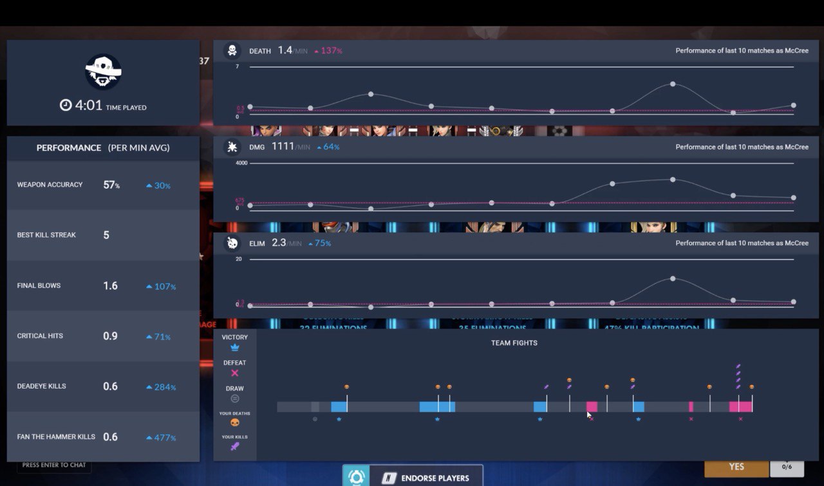
Task: Click the CRITICAL HITS label
Action: pos(40,336)
